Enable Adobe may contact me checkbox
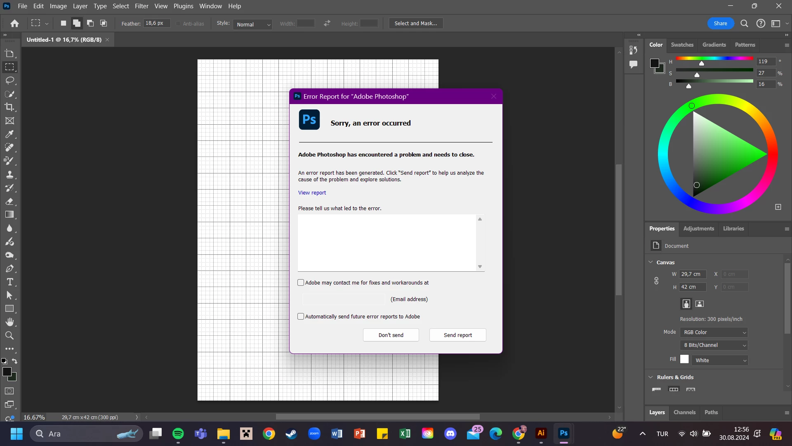 coord(301,283)
